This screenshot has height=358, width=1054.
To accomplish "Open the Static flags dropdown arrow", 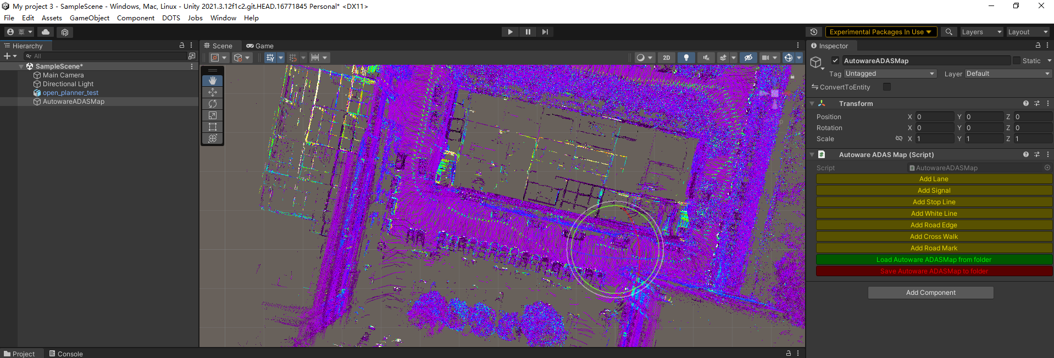I will pos(1049,61).
